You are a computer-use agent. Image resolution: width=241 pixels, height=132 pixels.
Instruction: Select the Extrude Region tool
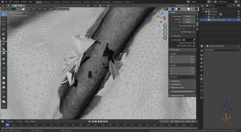(x=4, y=54)
